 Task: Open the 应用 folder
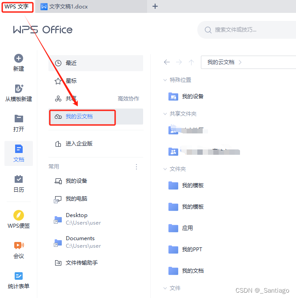point(180,228)
